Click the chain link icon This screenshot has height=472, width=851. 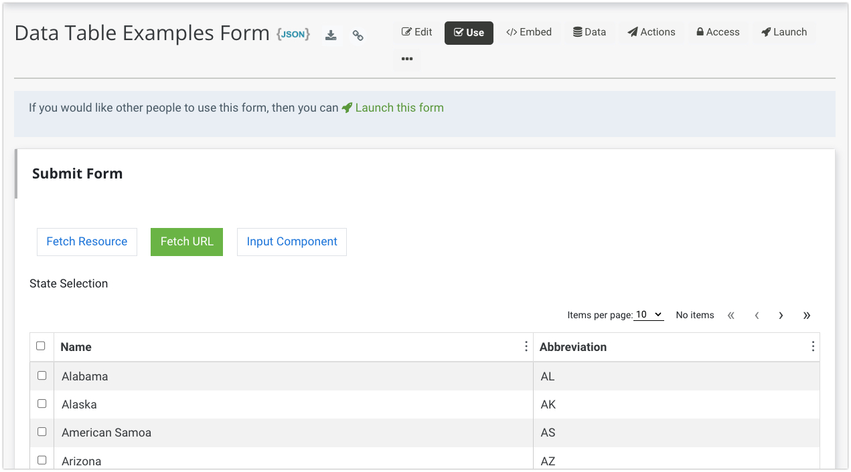pyautogui.click(x=358, y=36)
